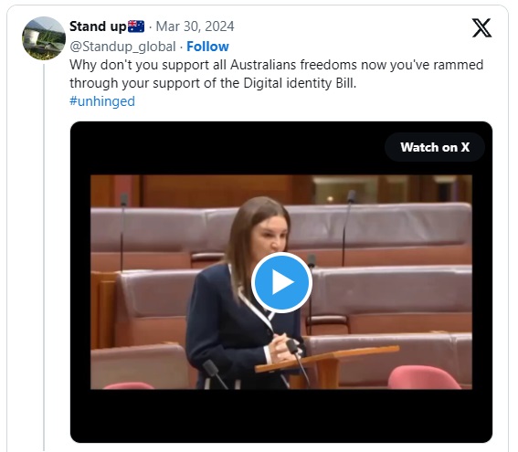The image size is (518, 452).
Task: Click the Australian flag emoji
Action: (x=136, y=26)
